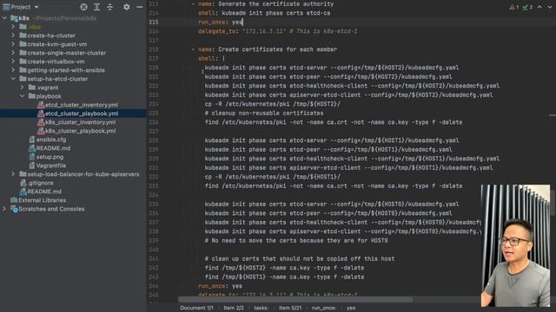Click the warnings indicator in editor corner

click(x=514, y=7)
